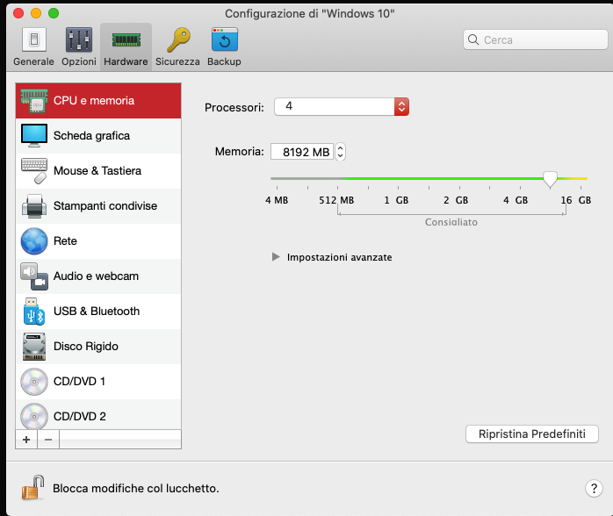Switch to the Generale tab label
The width and height of the screenshot is (613, 516).
tap(33, 61)
